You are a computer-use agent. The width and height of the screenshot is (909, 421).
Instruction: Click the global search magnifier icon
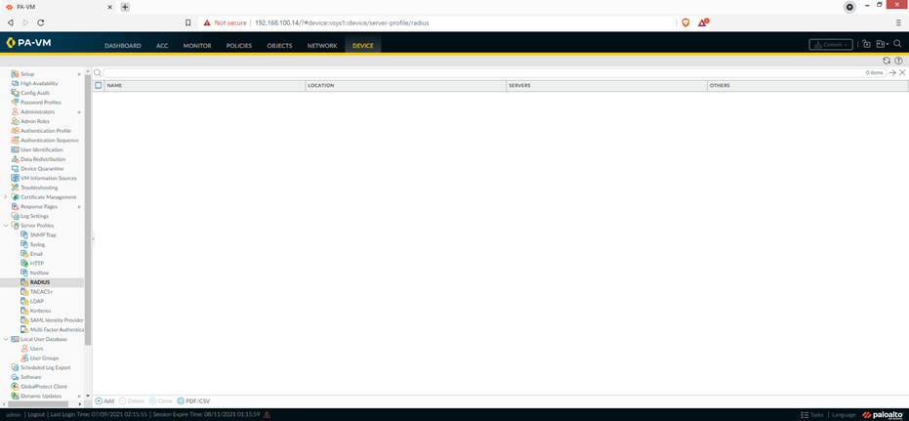click(897, 44)
